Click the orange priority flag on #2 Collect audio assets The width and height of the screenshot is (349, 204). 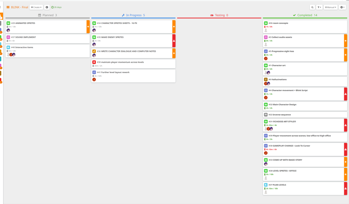[346, 41]
